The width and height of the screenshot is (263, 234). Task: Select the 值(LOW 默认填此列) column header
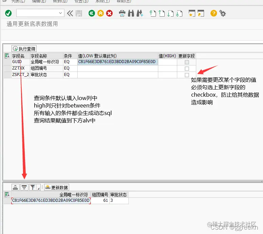coord(118,56)
